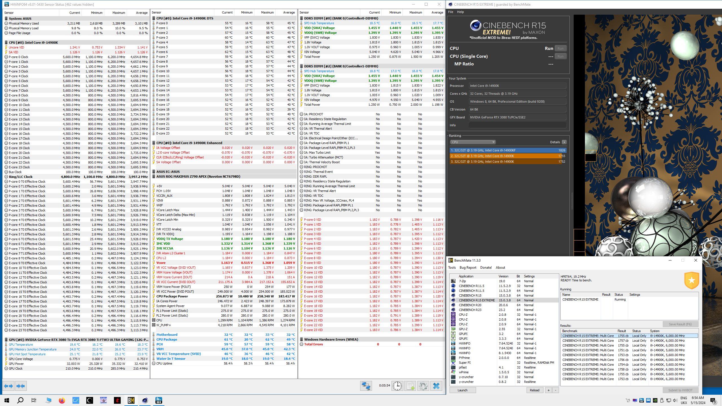This screenshot has width=722, height=406.
Task: Open the CPU ranking dropdown
Action: click(x=473, y=142)
